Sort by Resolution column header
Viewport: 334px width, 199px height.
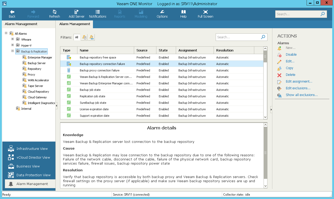pos(234,50)
